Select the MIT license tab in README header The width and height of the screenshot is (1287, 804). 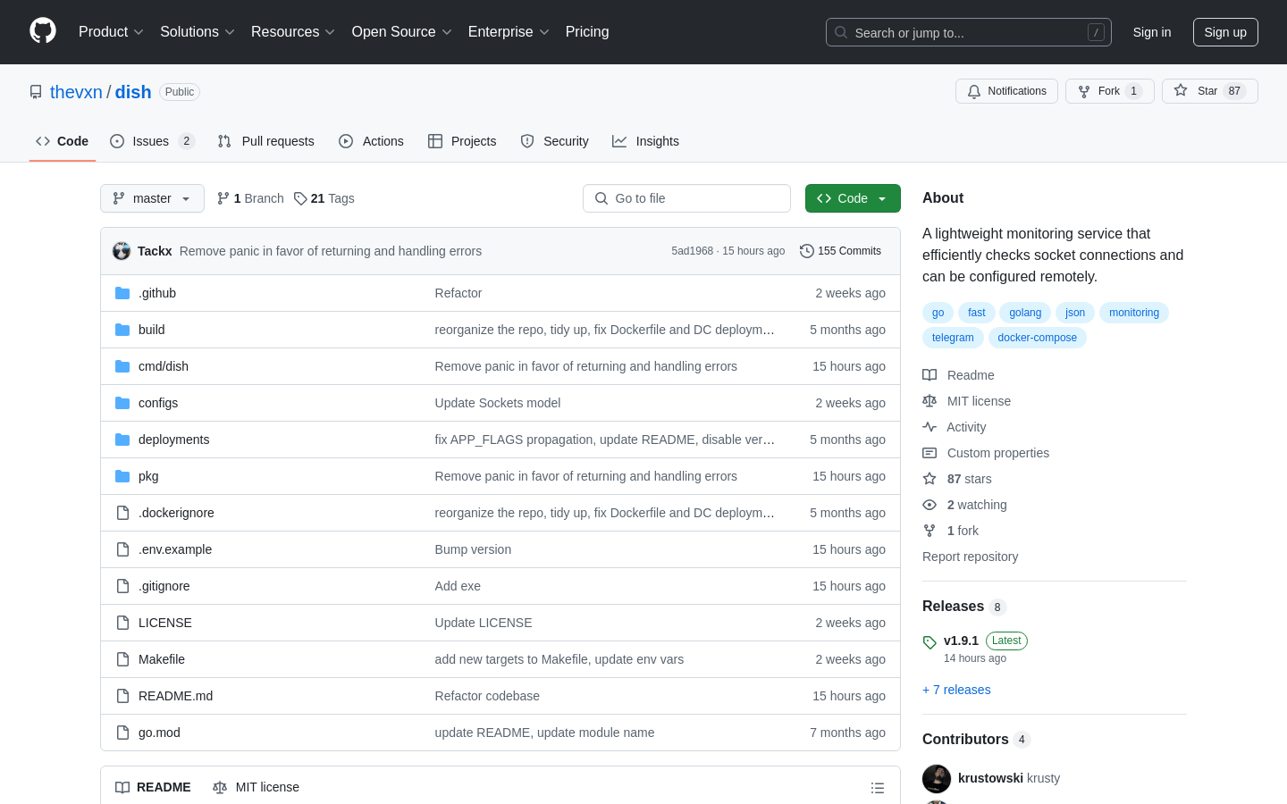[257, 787]
